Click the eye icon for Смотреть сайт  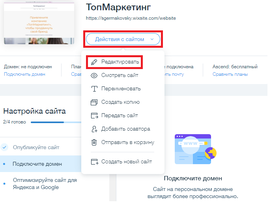pyautogui.click(x=94, y=75)
